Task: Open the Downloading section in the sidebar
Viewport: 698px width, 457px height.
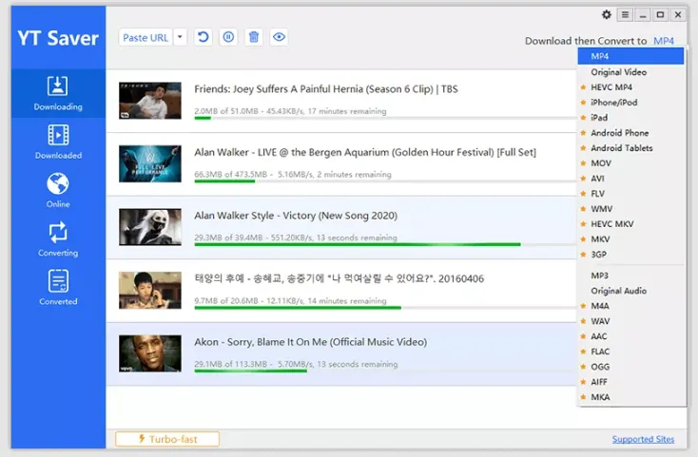Action: (x=58, y=93)
